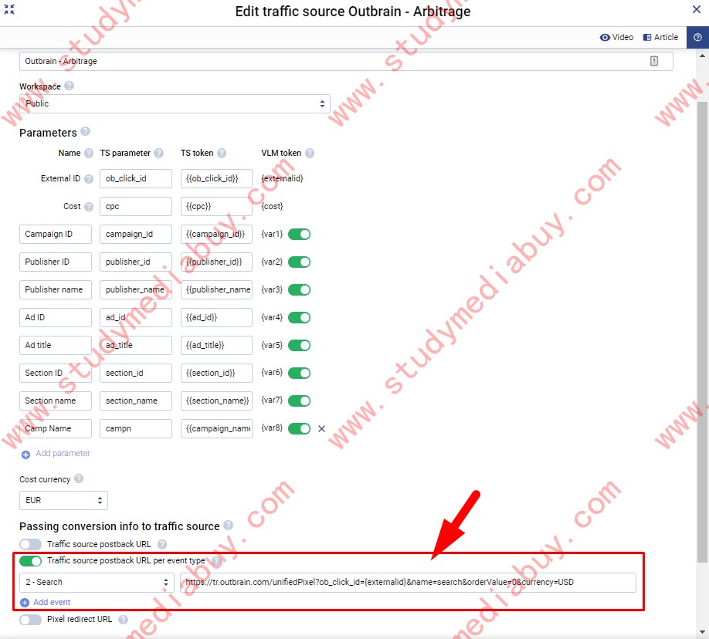
Task: Click the campn TS parameter field
Action: point(136,428)
